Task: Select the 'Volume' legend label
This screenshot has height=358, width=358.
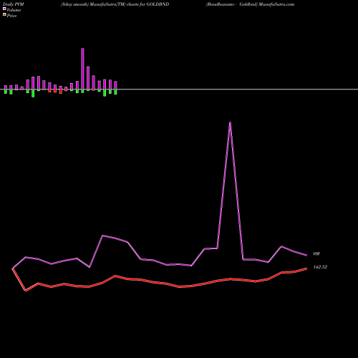Action: (14, 10)
